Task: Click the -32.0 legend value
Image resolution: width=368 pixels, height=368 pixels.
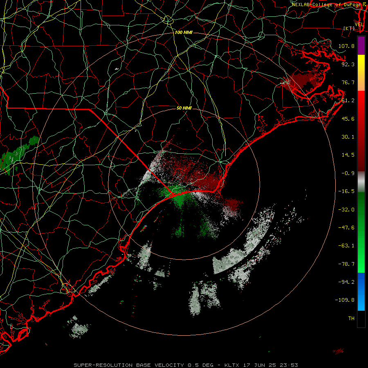Action: 346,209
